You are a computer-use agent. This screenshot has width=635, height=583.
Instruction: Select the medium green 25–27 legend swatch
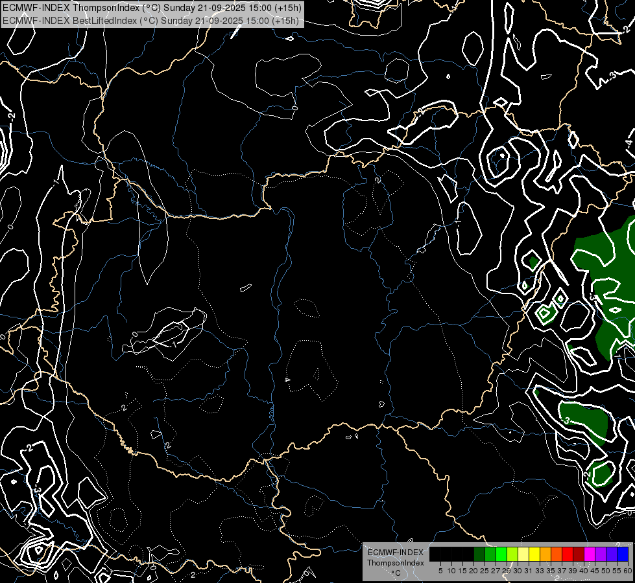pyautogui.click(x=490, y=554)
